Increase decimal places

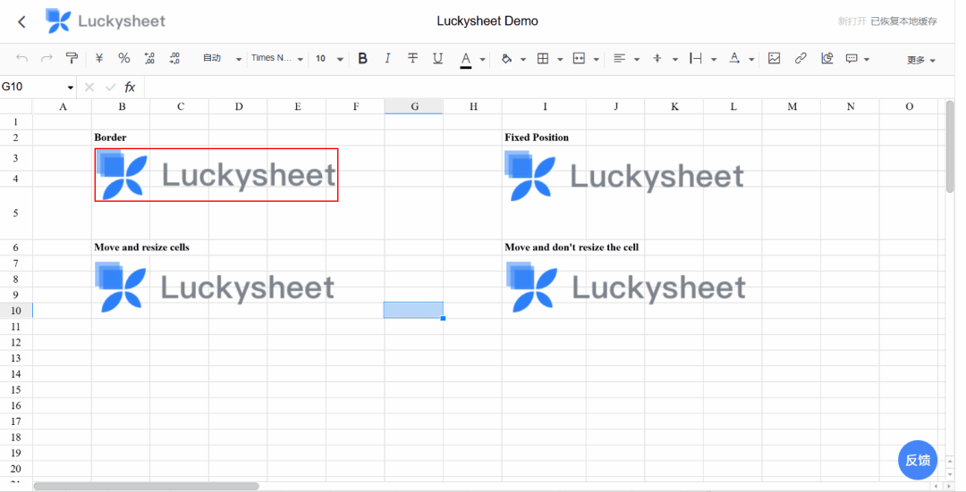tap(174, 58)
